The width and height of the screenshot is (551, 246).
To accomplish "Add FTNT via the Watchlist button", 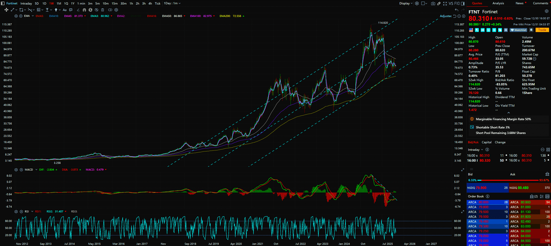I will [x=519, y=30].
